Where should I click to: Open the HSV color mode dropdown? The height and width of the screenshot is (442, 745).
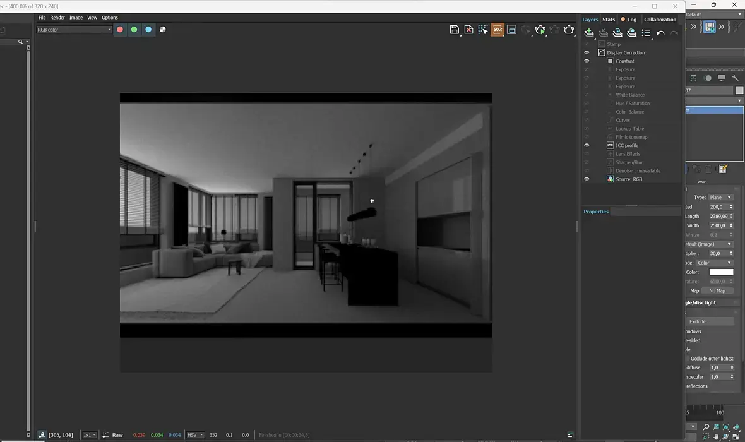195,435
